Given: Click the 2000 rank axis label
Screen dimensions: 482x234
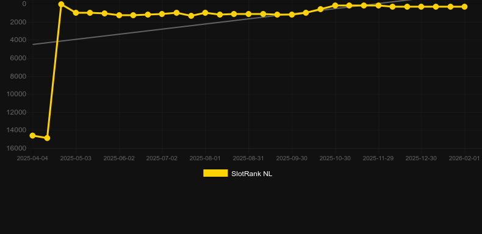Looking at the screenshot, I should (18, 22).
